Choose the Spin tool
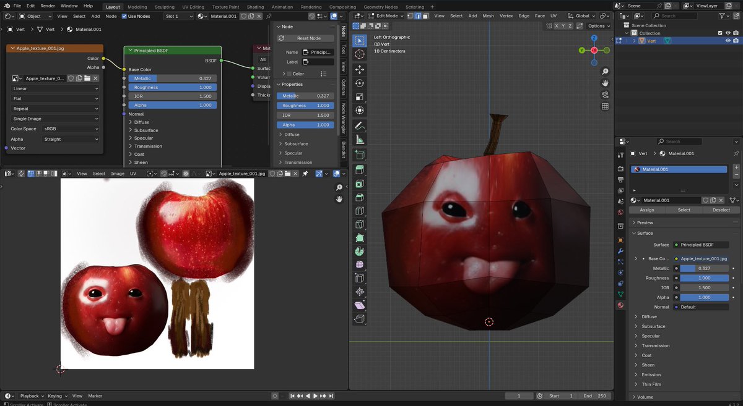The height and width of the screenshot is (406, 743). (360, 252)
